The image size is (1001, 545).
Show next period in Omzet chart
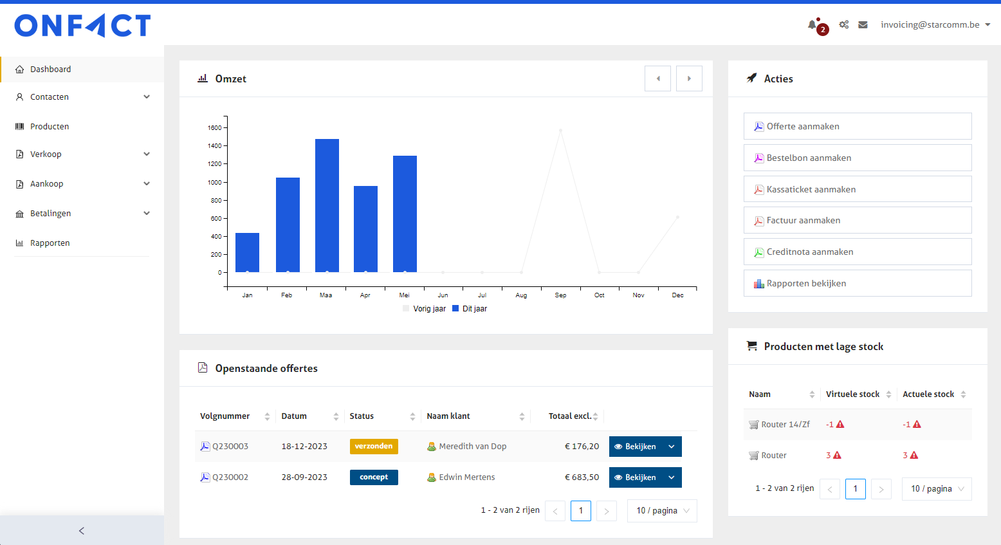coord(689,79)
